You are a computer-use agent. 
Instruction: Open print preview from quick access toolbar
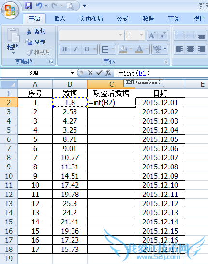coord(70,6)
